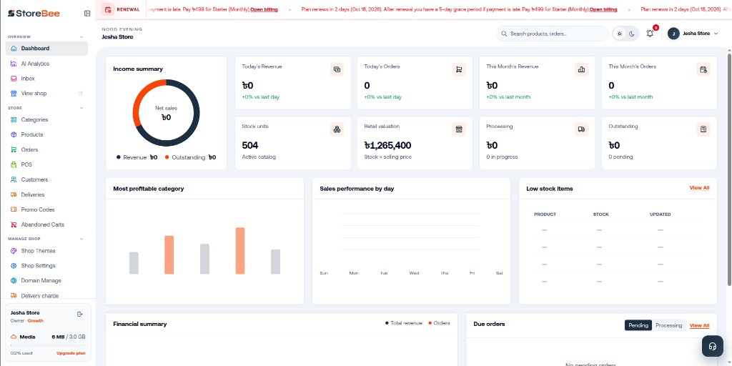The width and height of the screenshot is (732, 366).
Task: Click View All for Low stock items
Action: point(699,188)
